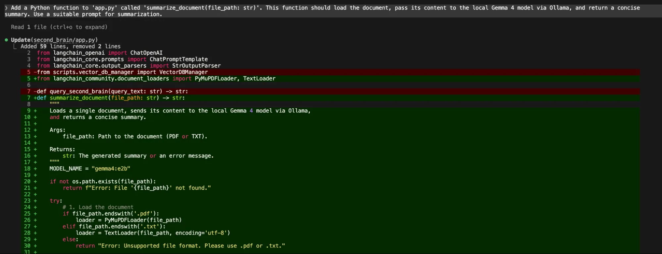
Task: Click line number 30 in the diff gutter
Action: point(27,246)
